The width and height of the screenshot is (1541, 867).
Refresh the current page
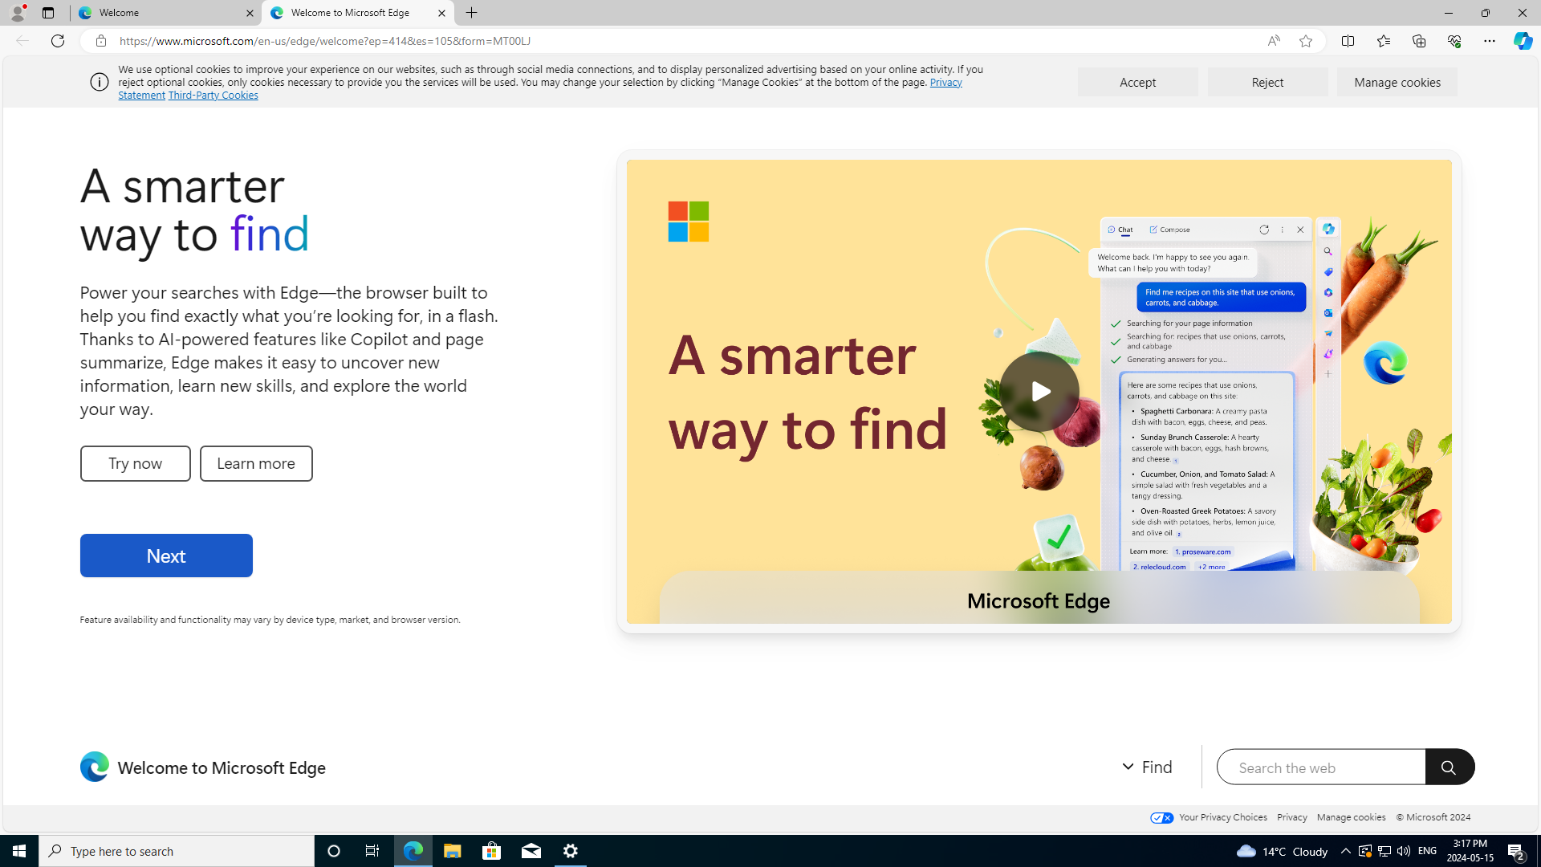click(58, 41)
